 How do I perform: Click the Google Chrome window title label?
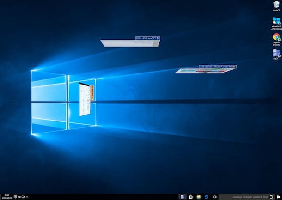coord(218,67)
